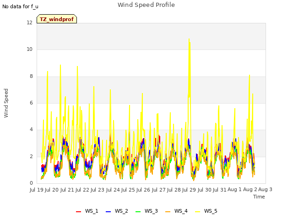Viewport: 293px width, 220px height.
Task: Toggle the WS_2 legend entry
Action: (x=117, y=211)
